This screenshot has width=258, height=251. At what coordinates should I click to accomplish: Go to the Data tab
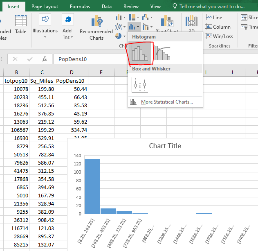tap(106, 7)
